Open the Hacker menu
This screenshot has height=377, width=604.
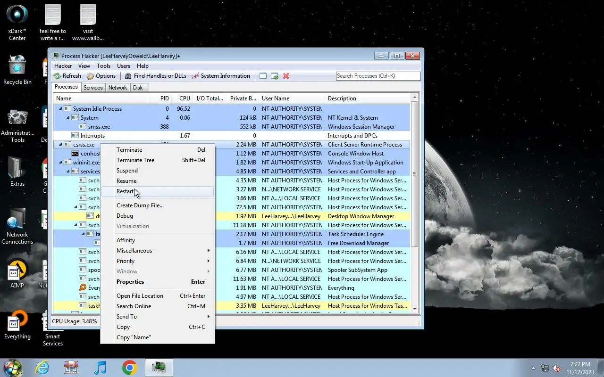tap(63, 66)
